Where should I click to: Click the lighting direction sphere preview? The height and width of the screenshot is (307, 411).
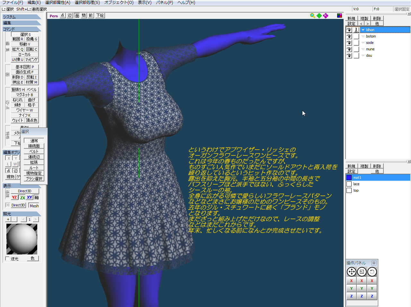click(x=22, y=239)
